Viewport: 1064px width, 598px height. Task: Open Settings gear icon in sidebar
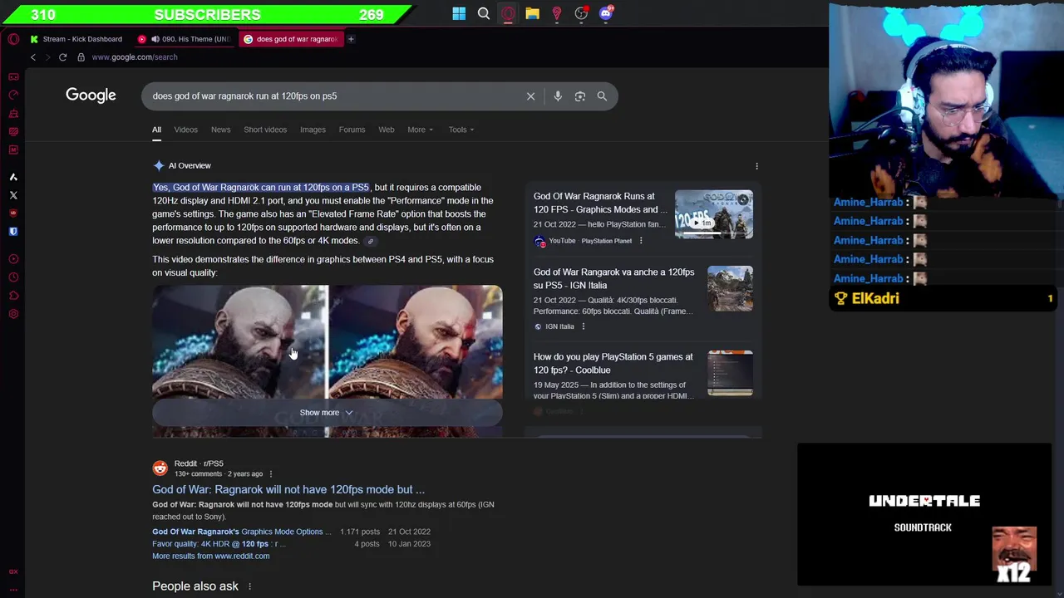pos(13,314)
